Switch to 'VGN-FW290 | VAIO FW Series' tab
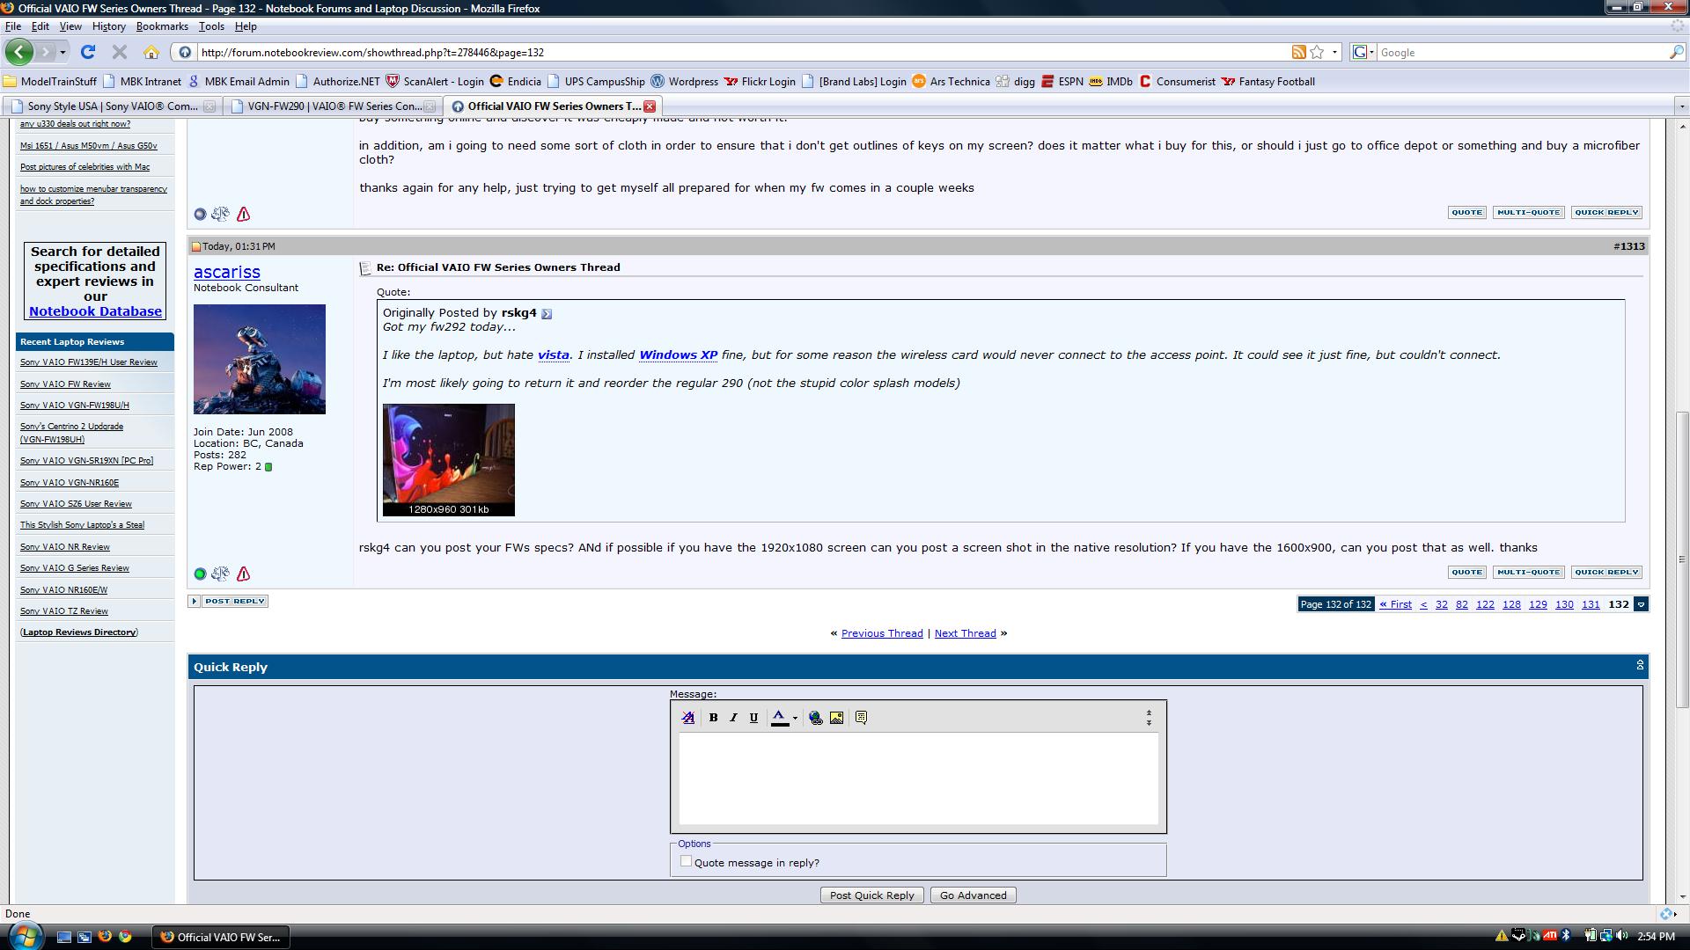 [334, 106]
